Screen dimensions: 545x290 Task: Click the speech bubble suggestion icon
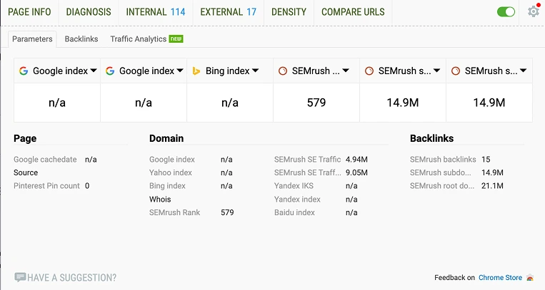click(x=20, y=277)
